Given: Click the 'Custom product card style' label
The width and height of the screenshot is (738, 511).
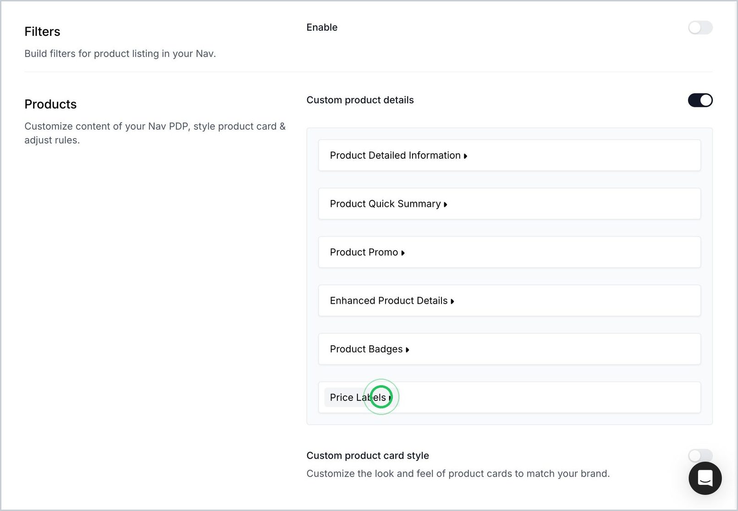Looking at the screenshot, I should [x=368, y=455].
